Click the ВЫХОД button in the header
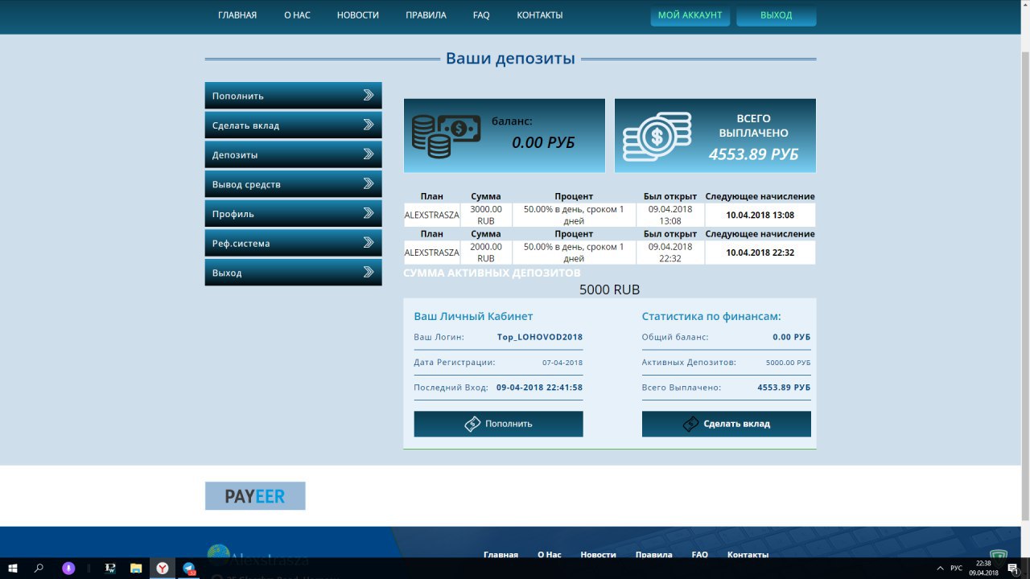1030x579 pixels. [777, 15]
